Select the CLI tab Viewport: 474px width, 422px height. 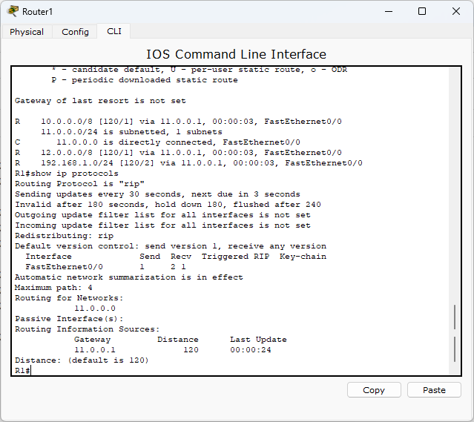(x=114, y=31)
